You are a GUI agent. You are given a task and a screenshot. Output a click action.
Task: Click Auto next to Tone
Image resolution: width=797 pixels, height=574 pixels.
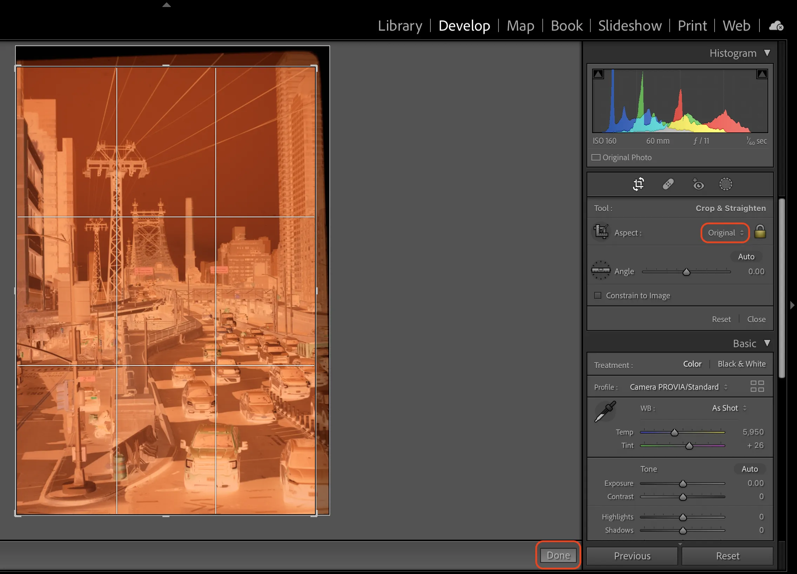[x=749, y=469]
